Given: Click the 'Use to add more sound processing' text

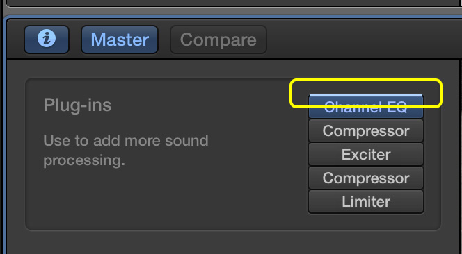Looking at the screenshot, I should (x=126, y=150).
